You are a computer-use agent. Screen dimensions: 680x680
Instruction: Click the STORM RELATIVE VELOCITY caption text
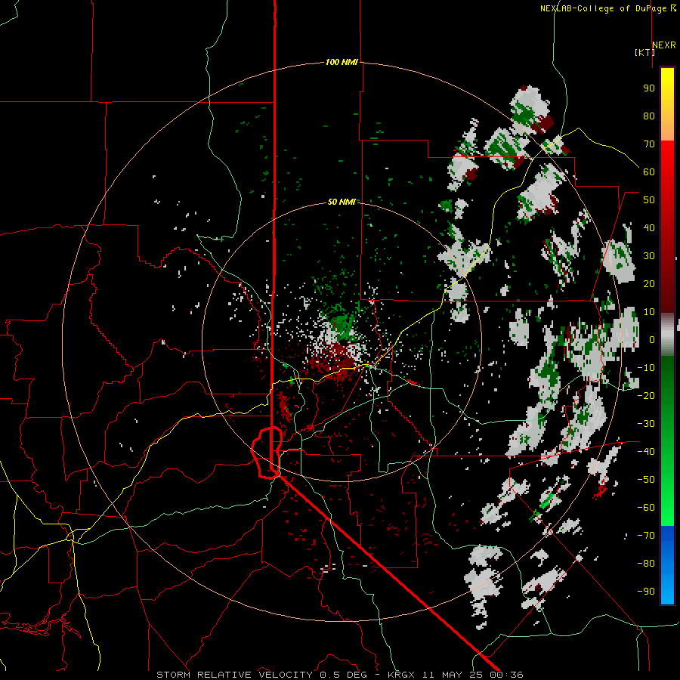(235, 675)
